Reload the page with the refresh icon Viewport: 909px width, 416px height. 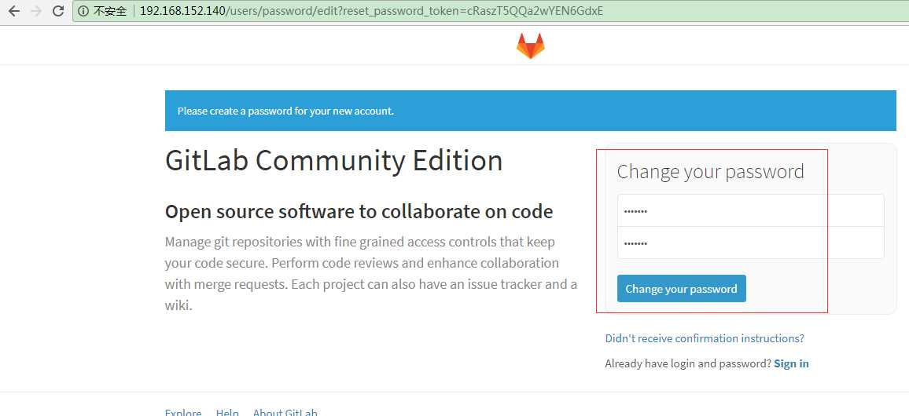[x=58, y=11]
